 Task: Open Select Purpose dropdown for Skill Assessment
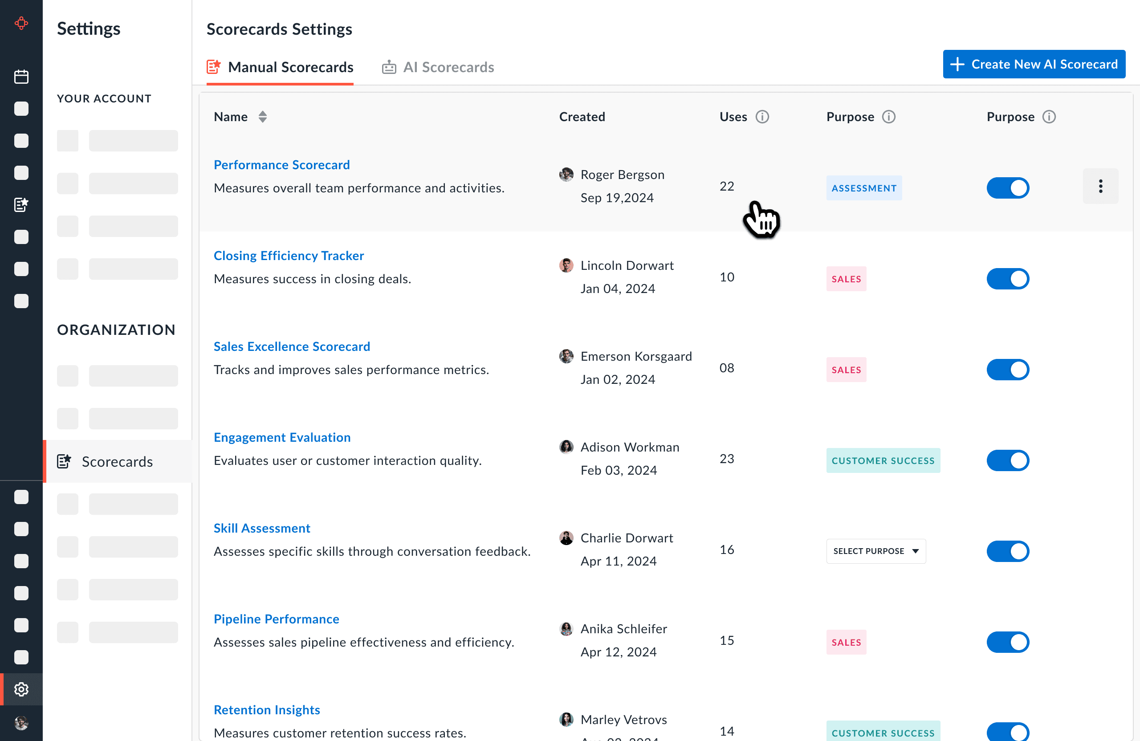tap(875, 551)
